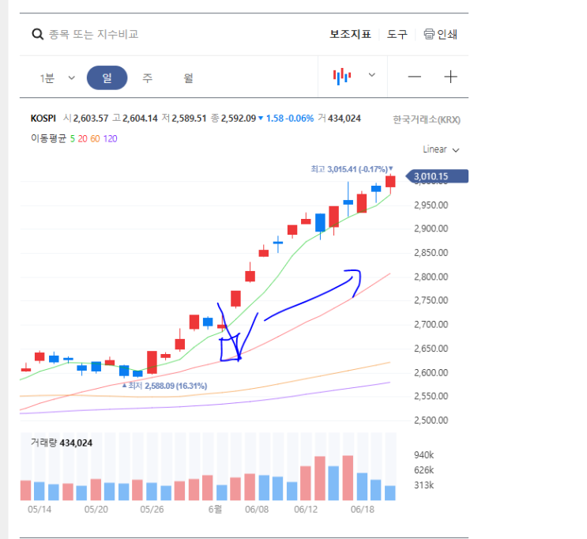Select the 1분 interval option
The image size is (587, 539).
point(47,78)
